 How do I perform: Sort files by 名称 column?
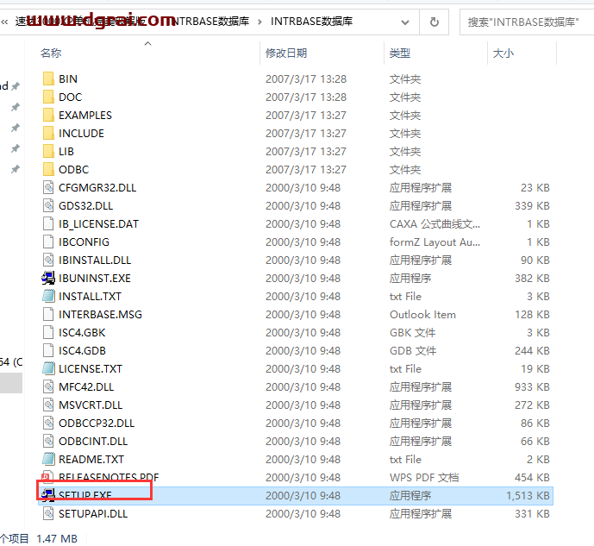tap(51, 53)
